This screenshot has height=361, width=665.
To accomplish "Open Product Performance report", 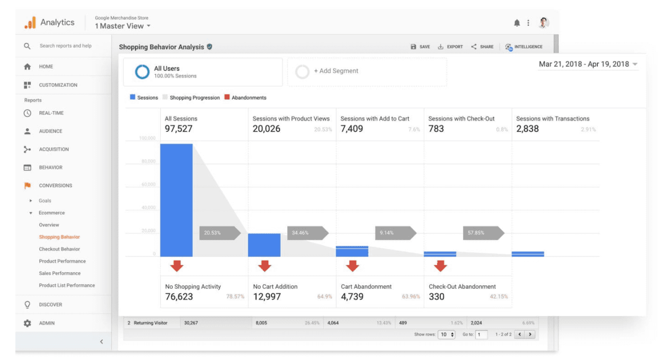I will 62,262.
